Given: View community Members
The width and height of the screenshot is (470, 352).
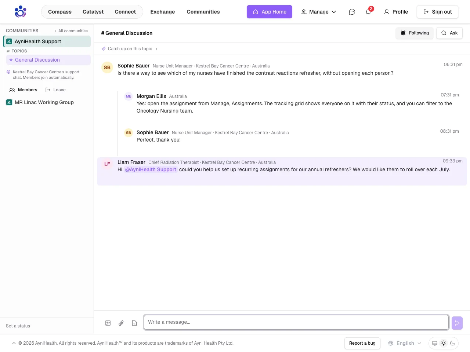Looking at the screenshot, I should tap(23, 90).
